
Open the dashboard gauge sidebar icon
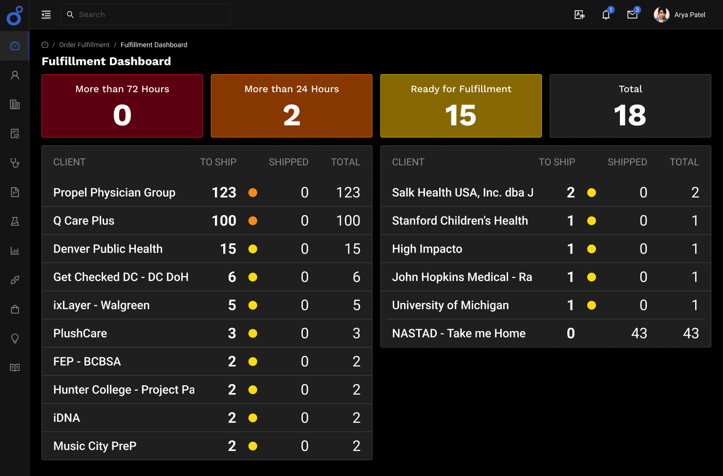15,46
